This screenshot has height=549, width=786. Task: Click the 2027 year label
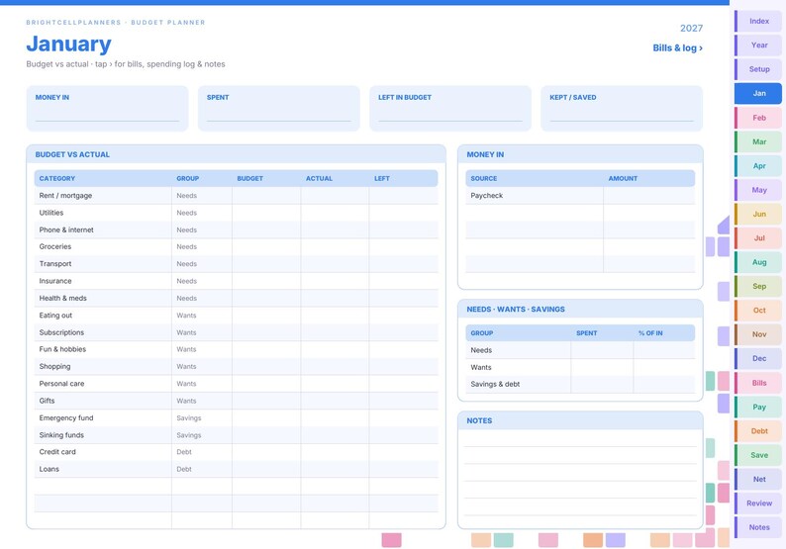coord(691,29)
